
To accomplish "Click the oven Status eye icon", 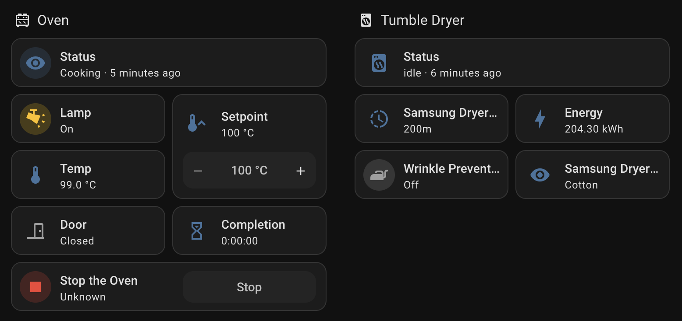I will click(36, 63).
